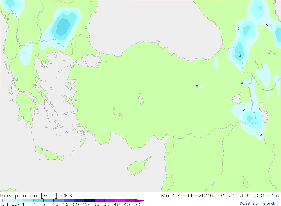Click the '15' legend scale label
Viewport: 281px width, 206px height.
66,204
